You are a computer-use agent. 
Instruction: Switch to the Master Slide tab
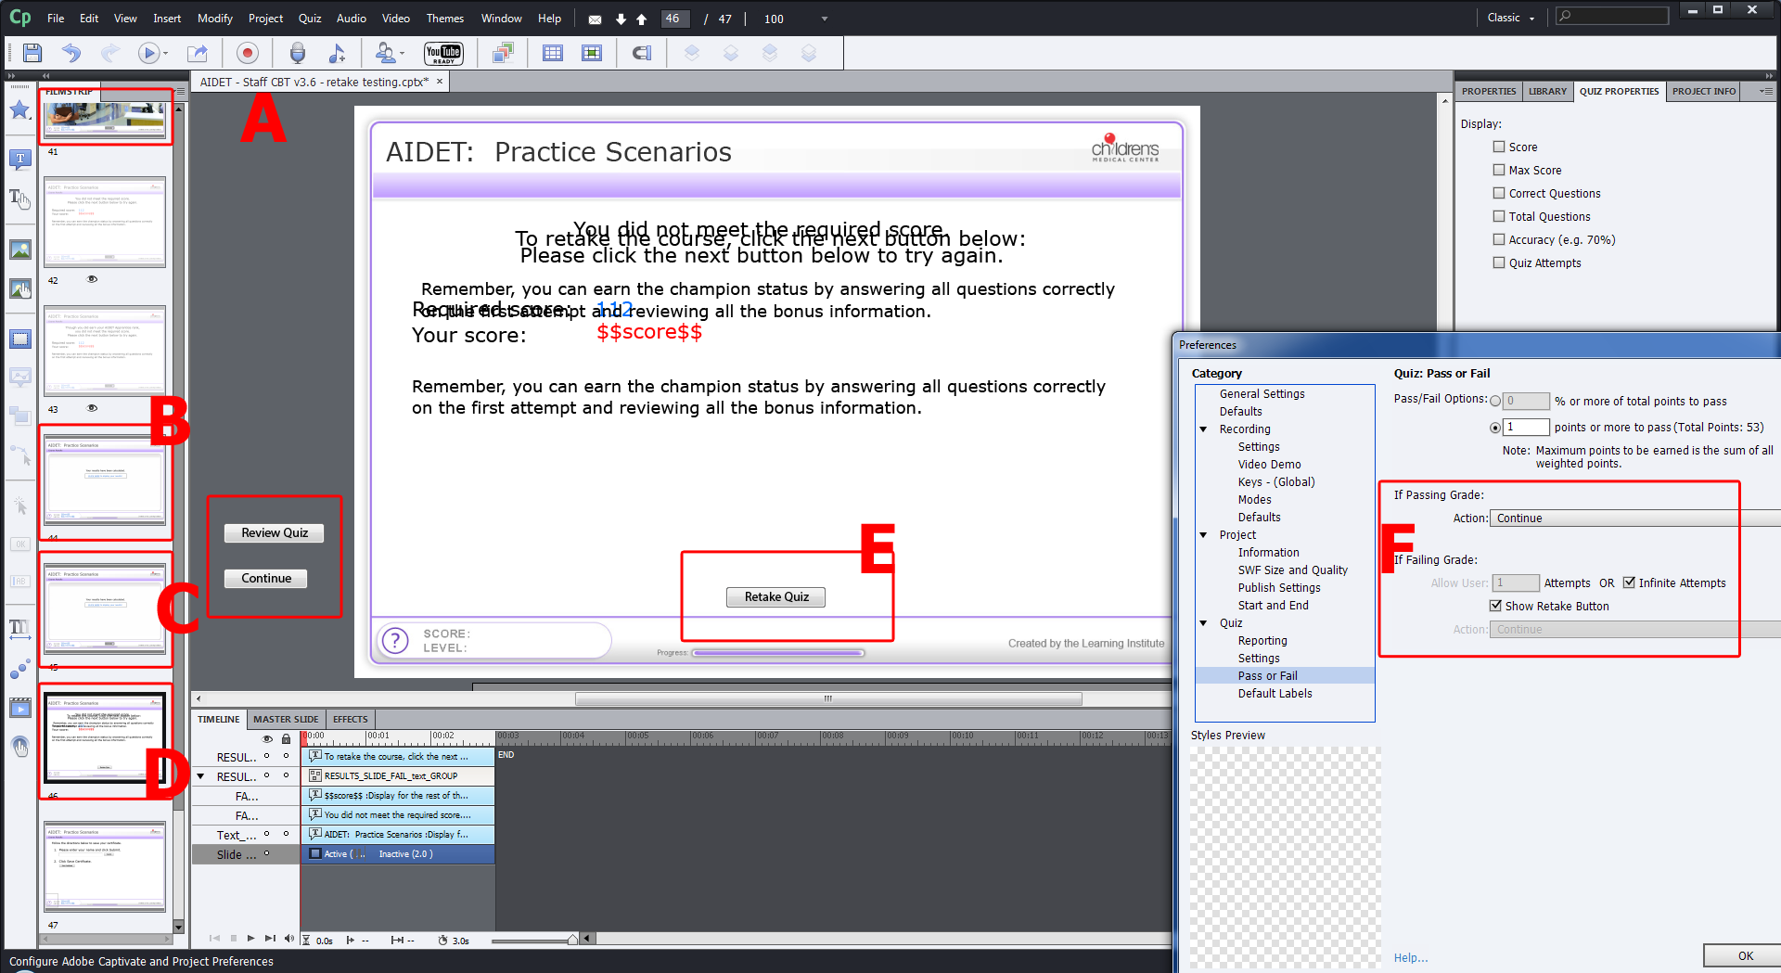click(x=286, y=719)
